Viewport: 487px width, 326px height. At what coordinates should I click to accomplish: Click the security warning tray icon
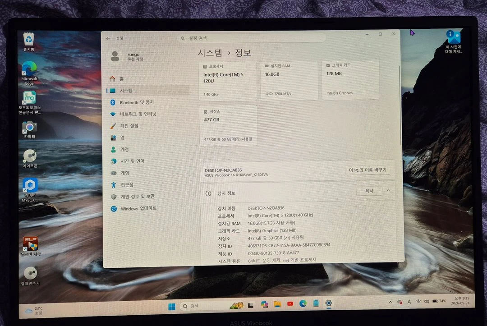point(400,302)
